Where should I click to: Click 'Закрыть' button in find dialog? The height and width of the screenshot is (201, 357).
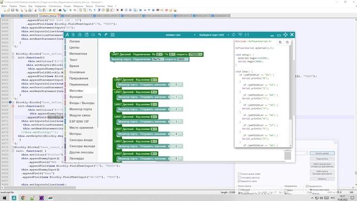point(322,179)
